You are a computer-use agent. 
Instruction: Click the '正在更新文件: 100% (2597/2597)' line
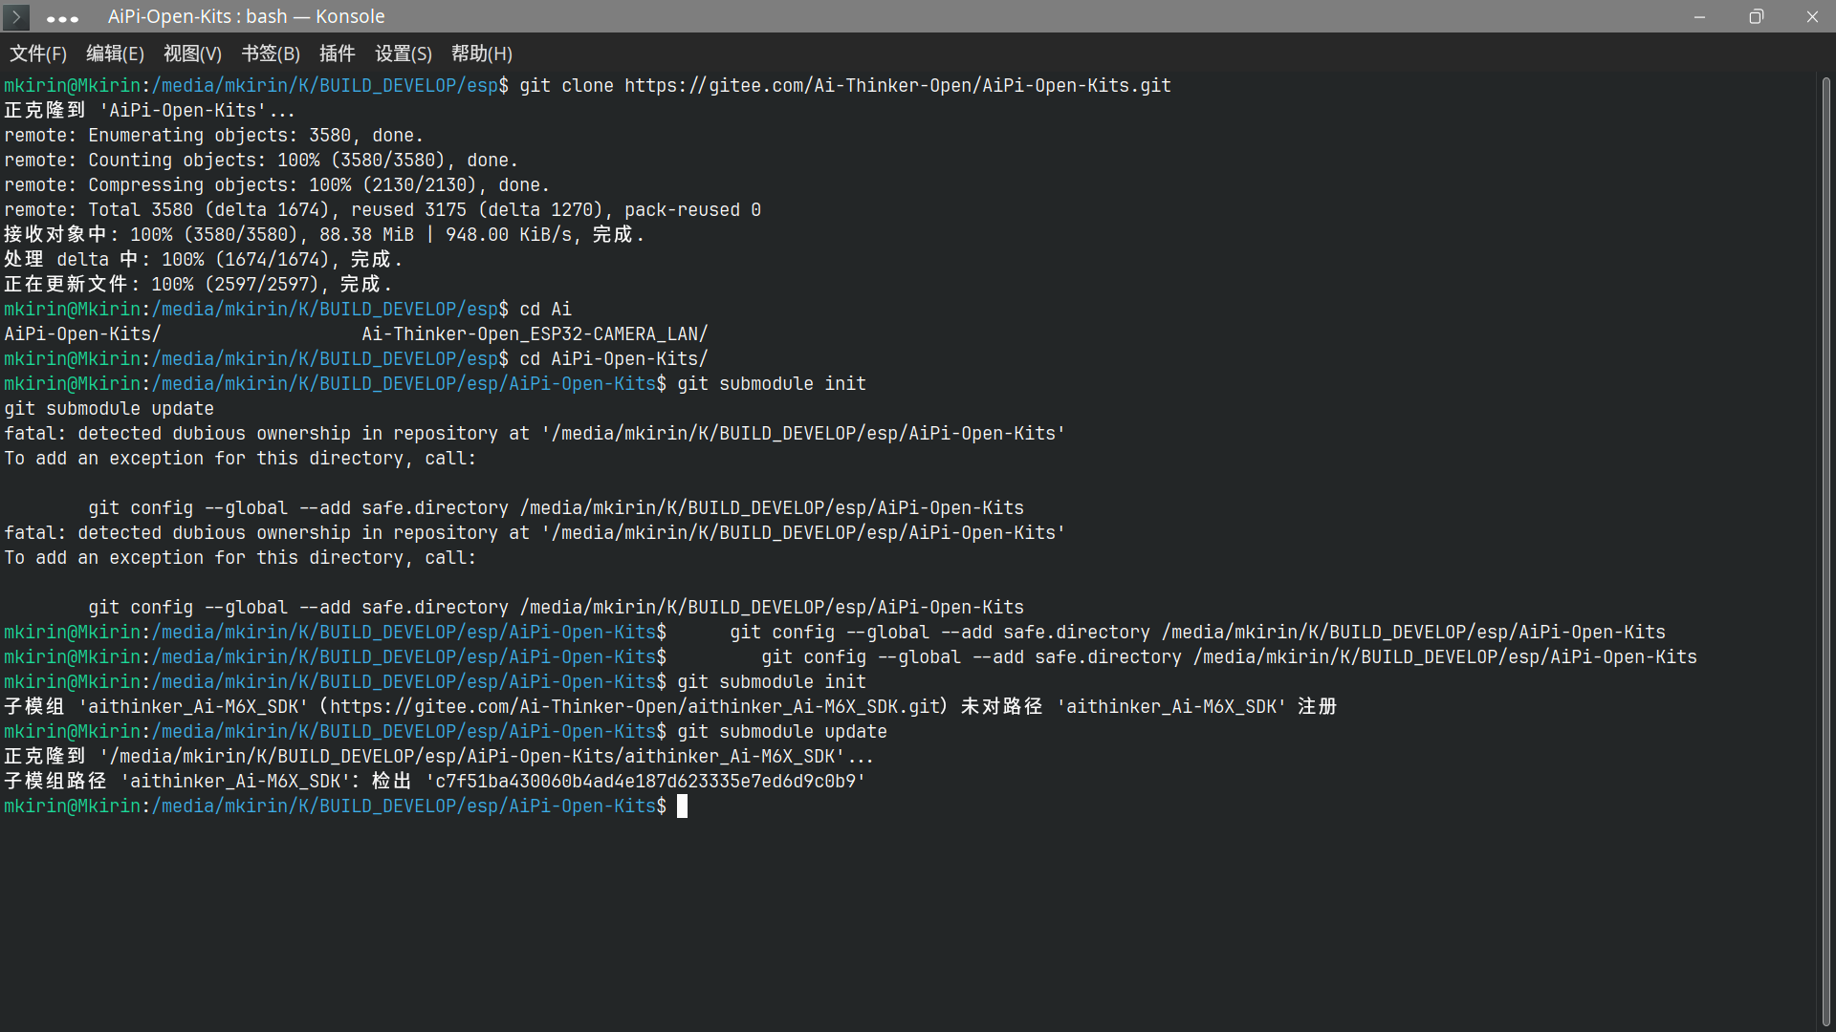(x=198, y=285)
